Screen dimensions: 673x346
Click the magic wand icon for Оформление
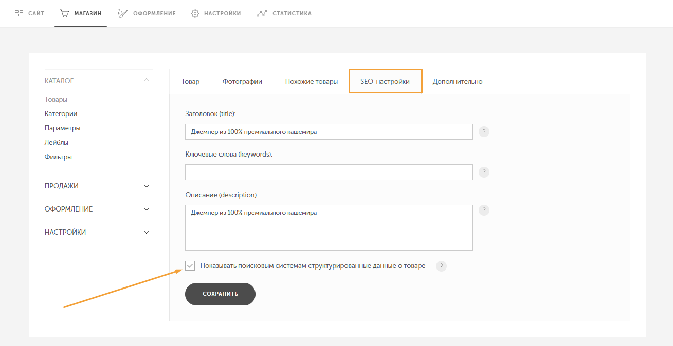(x=122, y=13)
